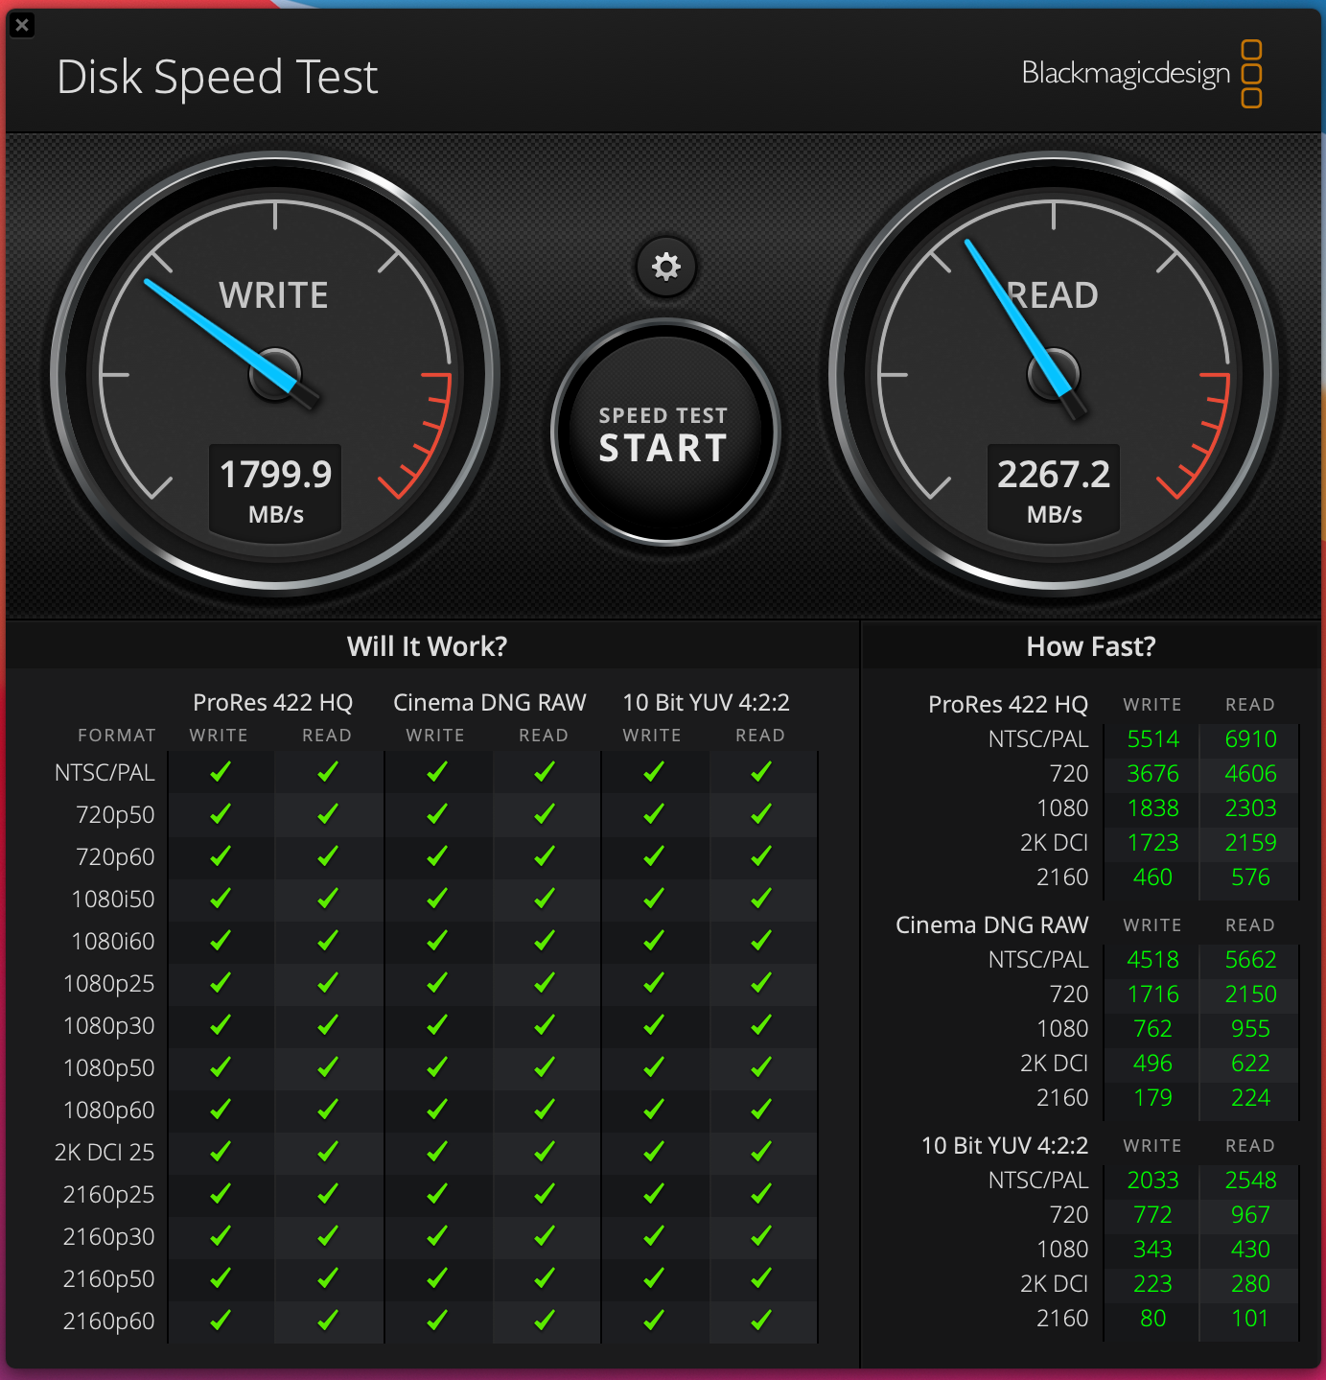Click ProRes 422 HQ read checkmark for 2160p30
The width and height of the screenshot is (1326, 1380).
point(328,1236)
